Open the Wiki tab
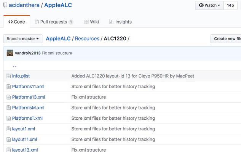This screenshot has width=241, height=152. point(91,22)
